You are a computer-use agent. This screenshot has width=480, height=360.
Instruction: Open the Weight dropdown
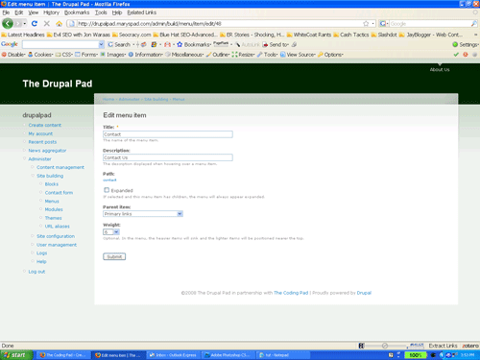111,231
